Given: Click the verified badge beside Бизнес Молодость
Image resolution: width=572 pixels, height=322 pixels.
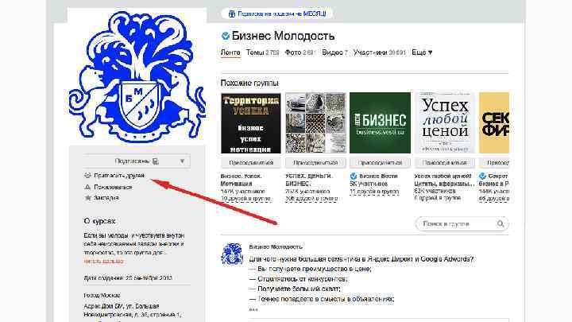Looking at the screenshot, I should click(x=226, y=36).
